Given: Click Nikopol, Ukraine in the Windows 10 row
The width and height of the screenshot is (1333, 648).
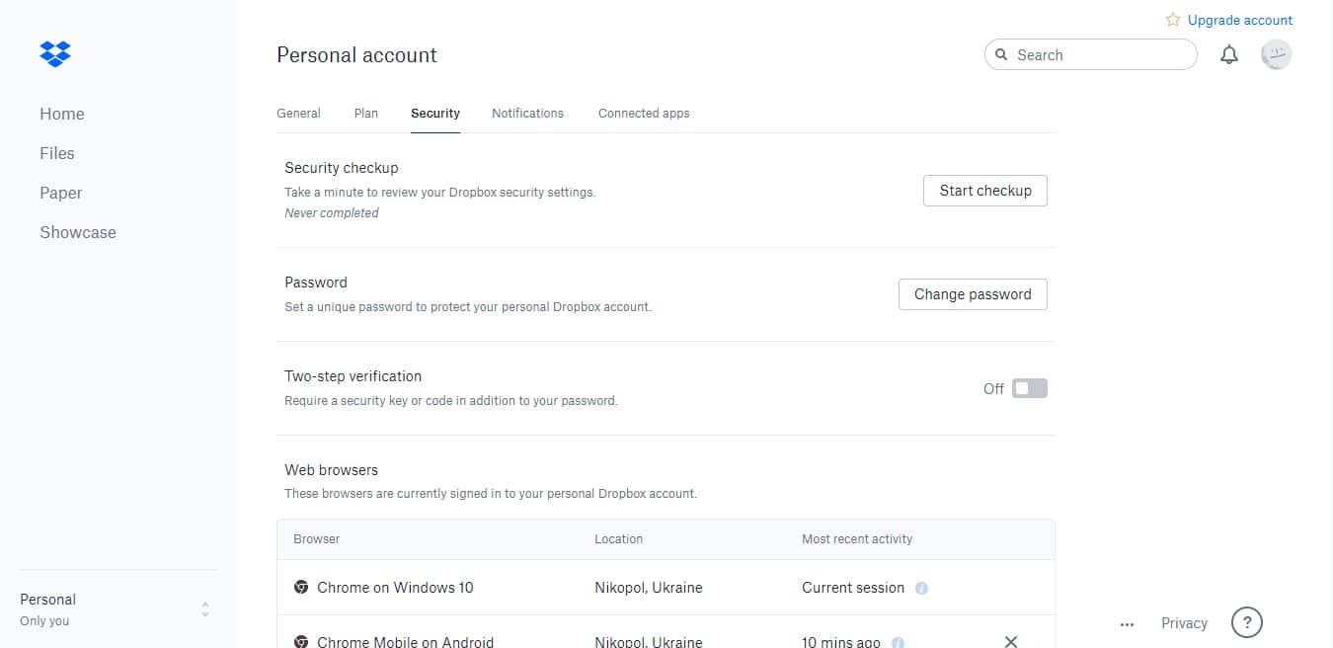Looking at the screenshot, I should pyautogui.click(x=649, y=588).
